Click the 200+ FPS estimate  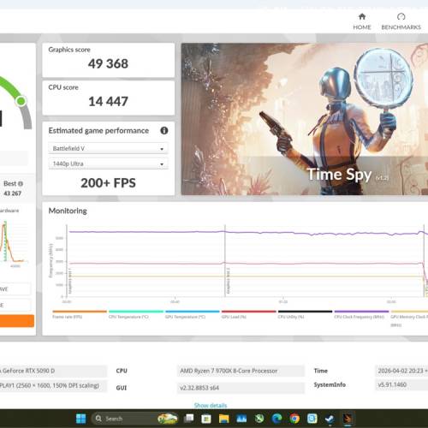tap(108, 183)
